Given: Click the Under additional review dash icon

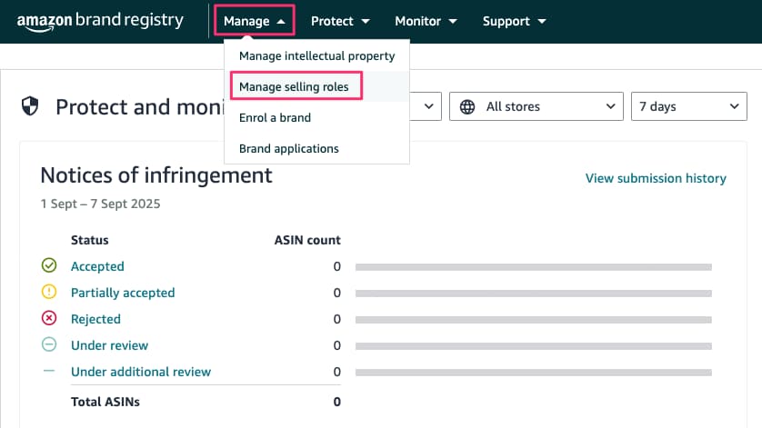Looking at the screenshot, I should [49, 371].
